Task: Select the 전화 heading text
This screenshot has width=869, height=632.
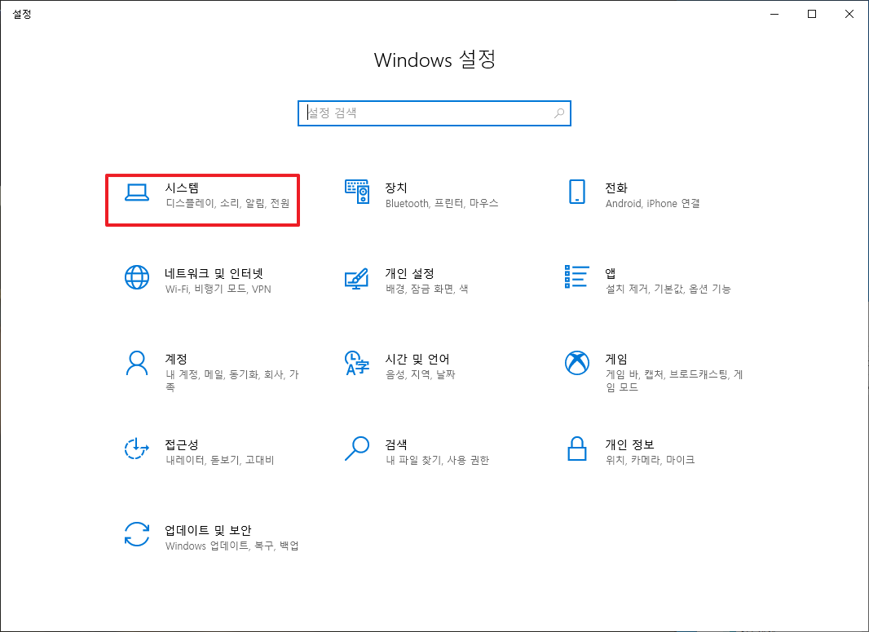Action: click(x=616, y=188)
